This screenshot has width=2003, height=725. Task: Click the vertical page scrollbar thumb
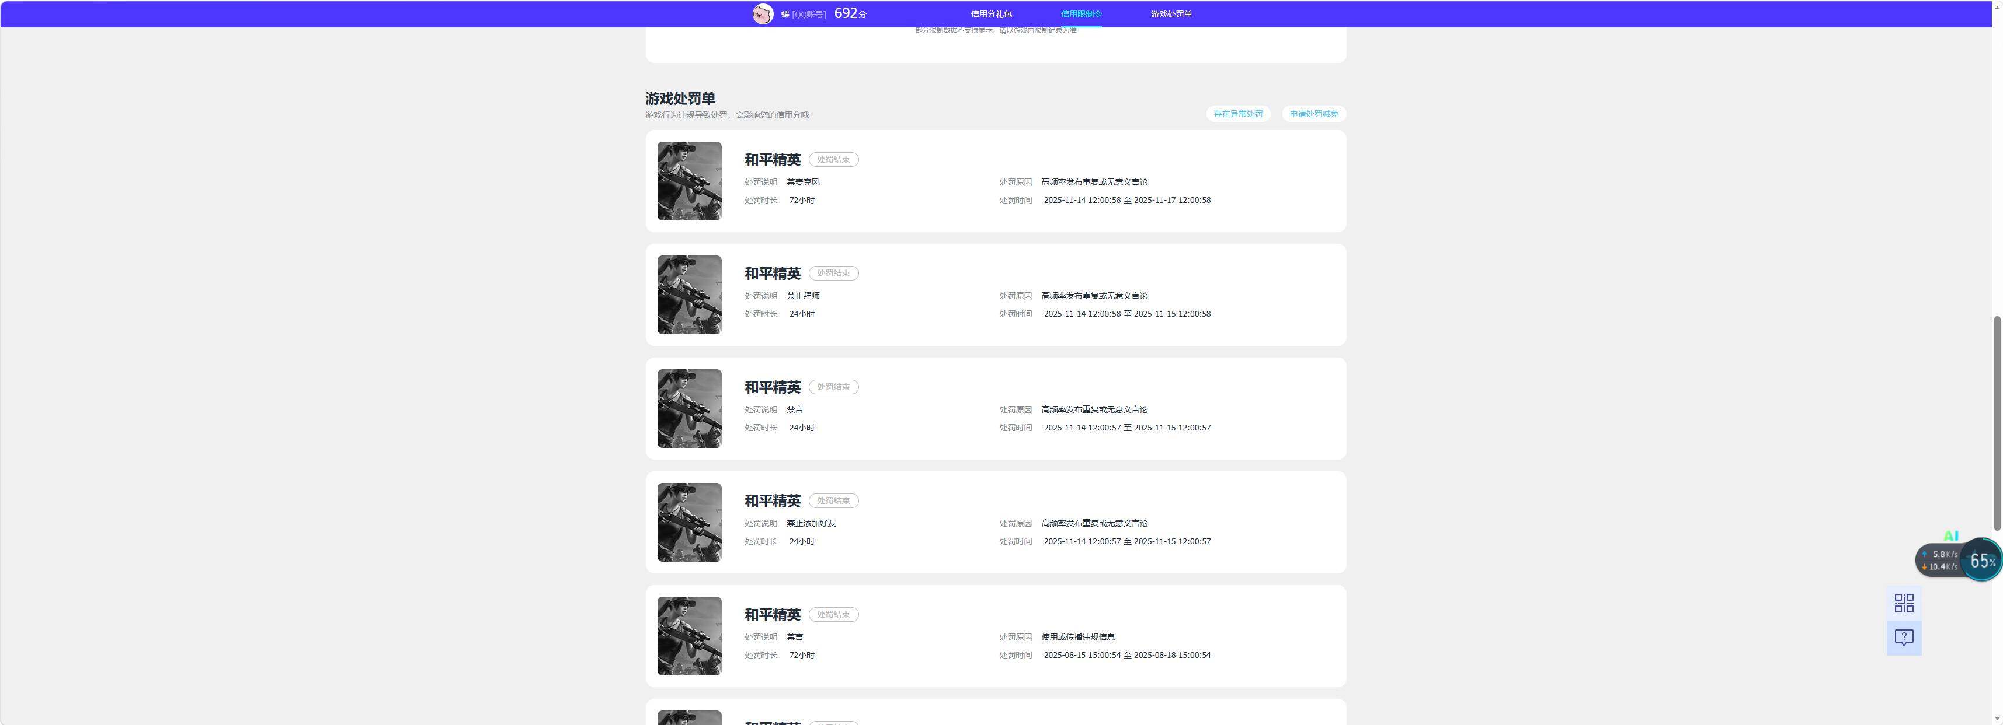point(1996,423)
